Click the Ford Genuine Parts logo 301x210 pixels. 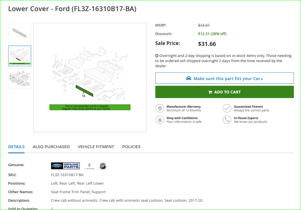65,166
